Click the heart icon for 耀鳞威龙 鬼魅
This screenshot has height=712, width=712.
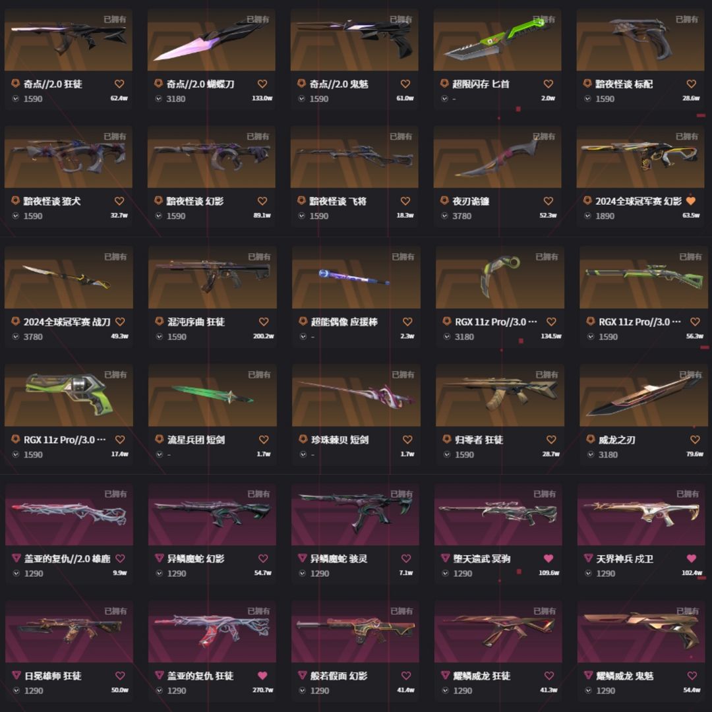click(x=692, y=676)
